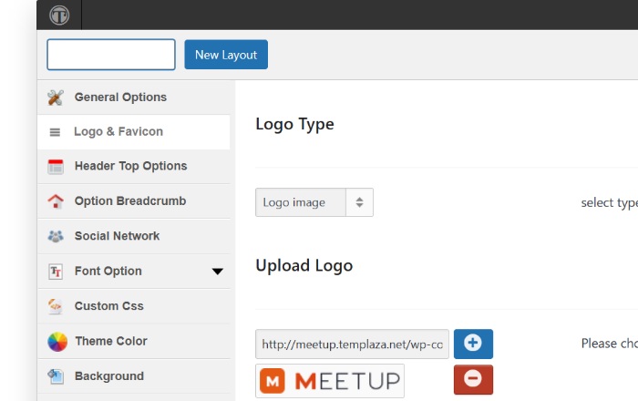Click the New Layout button
Image resolution: width=638 pixels, height=401 pixels.
coord(226,55)
